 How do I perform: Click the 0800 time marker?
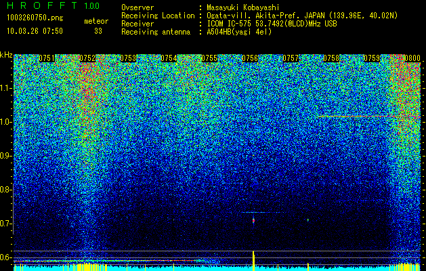coord(412,58)
